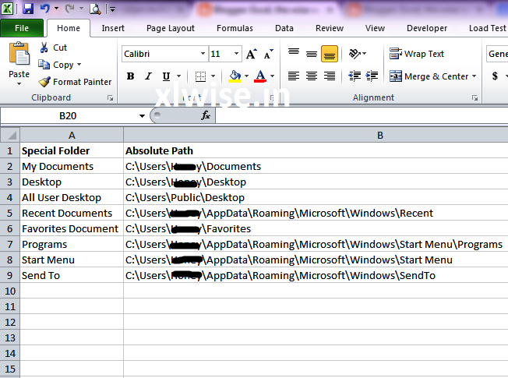Screen dimensions: 508x378
Task: Select column B header
Action: 380,135
